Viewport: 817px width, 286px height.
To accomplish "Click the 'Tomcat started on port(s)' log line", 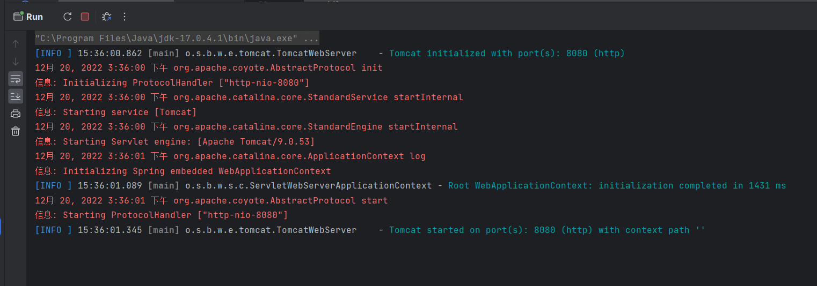I will coord(546,230).
